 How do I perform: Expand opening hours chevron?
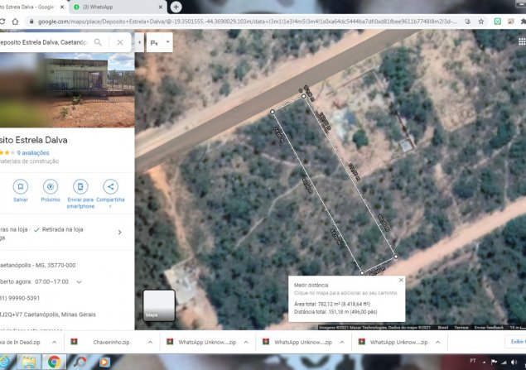[80, 281]
